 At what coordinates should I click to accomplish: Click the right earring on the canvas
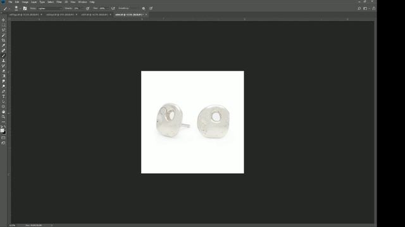tap(214, 121)
